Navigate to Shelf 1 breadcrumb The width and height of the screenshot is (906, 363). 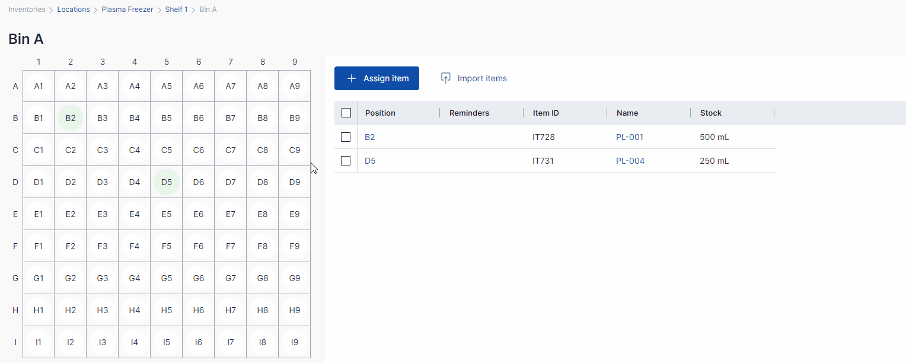coord(176,9)
